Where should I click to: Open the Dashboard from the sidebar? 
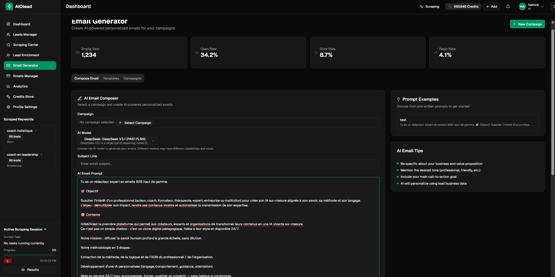click(21, 24)
